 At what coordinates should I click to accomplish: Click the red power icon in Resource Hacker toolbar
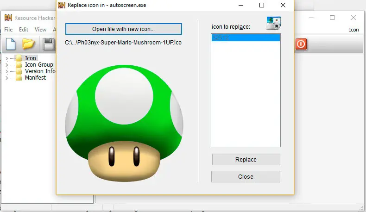click(301, 44)
